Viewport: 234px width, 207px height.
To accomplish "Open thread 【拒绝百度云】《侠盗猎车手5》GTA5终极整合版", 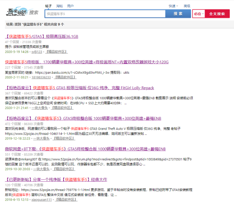I will click(83, 118).
